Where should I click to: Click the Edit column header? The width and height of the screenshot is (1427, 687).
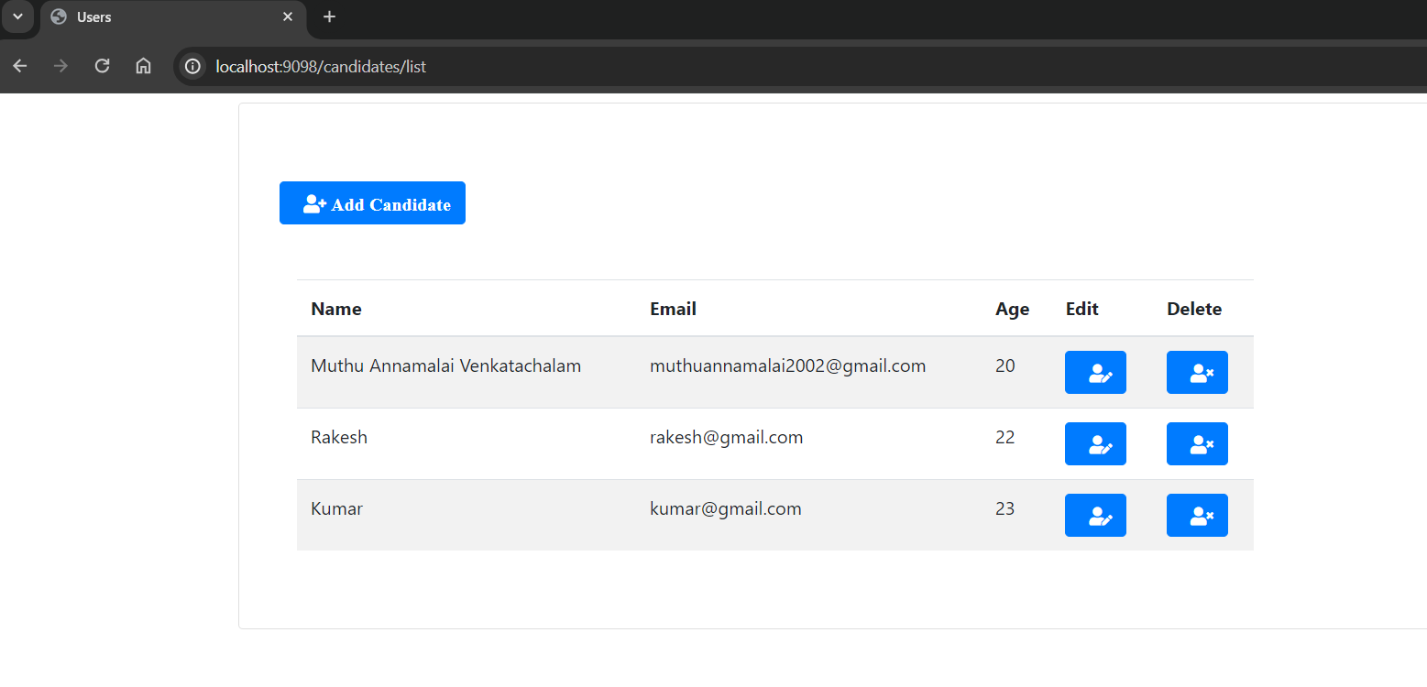coord(1082,309)
